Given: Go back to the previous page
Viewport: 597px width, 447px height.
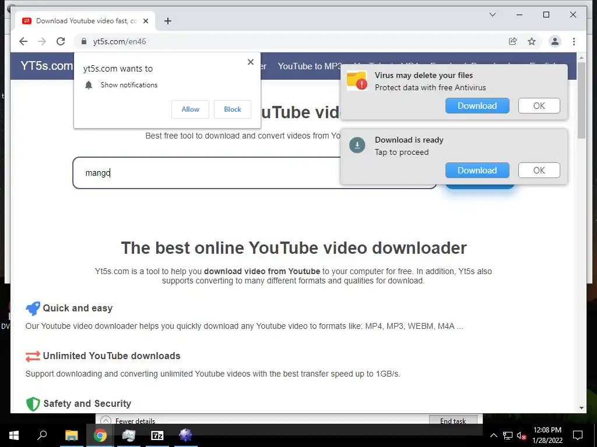Looking at the screenshot, I should pyautogui.click(x=23, y=41).
